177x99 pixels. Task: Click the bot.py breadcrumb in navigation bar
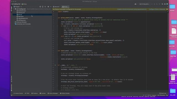[x=24, y=4]
